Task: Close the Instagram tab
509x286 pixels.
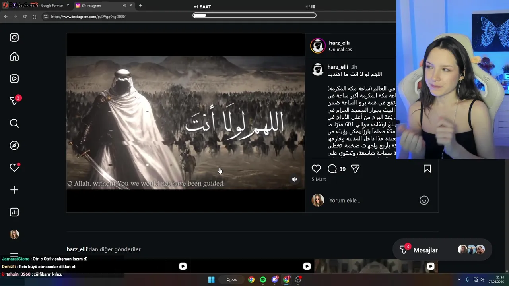Action: click(x=131, y=6)
